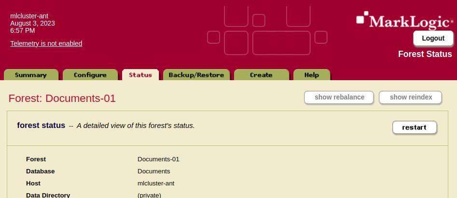Click the 'Documents-01' forest value
Image resolution: width=457 pixels, height=198 pixels.
click(158, 159)
